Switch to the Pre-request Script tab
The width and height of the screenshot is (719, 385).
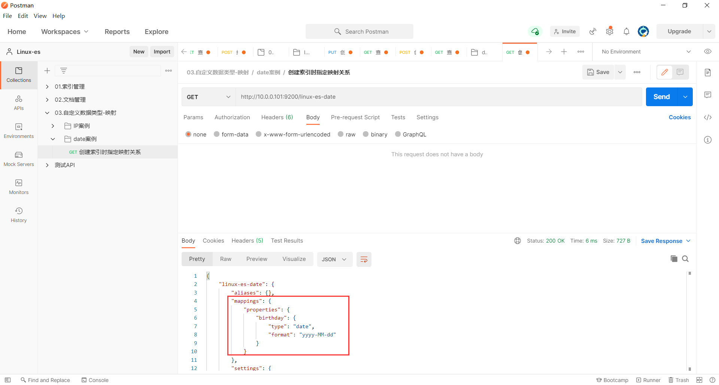[x=355, y=117]
